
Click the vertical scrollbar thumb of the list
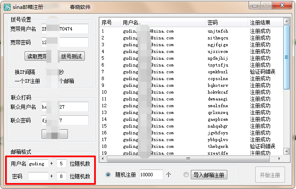pos(287,57)
